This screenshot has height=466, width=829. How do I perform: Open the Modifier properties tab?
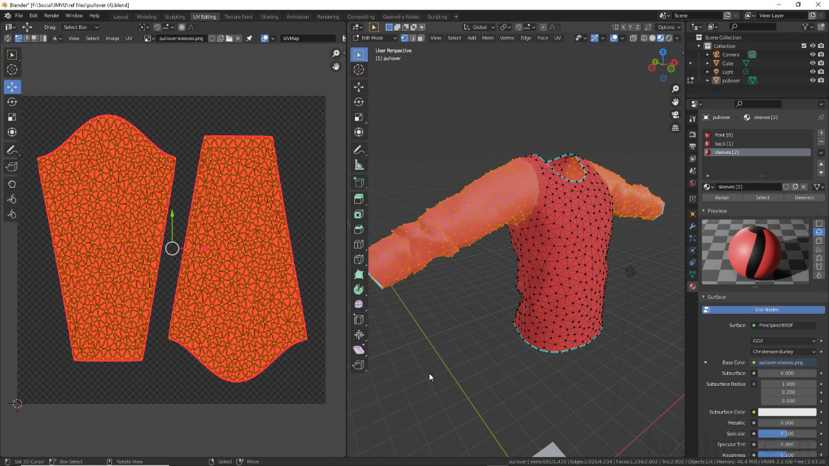coord(692,226)
